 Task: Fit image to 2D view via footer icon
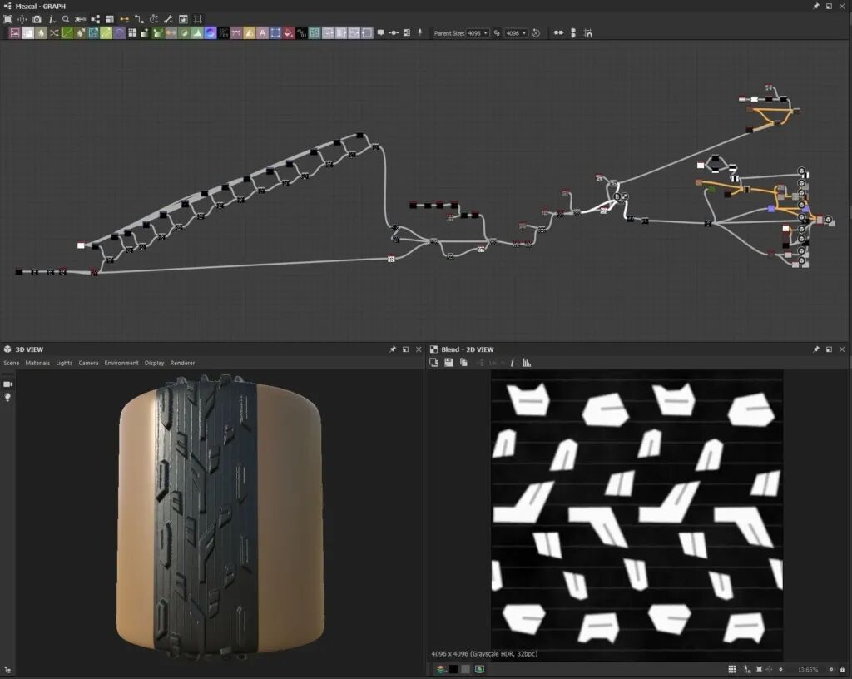[x=759, y=669]
